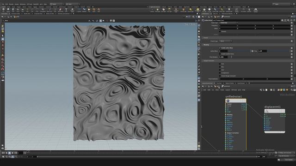Viewport: 296px width, 166px height.
Task: Open the File menu
Action: (x=3, y=4)
